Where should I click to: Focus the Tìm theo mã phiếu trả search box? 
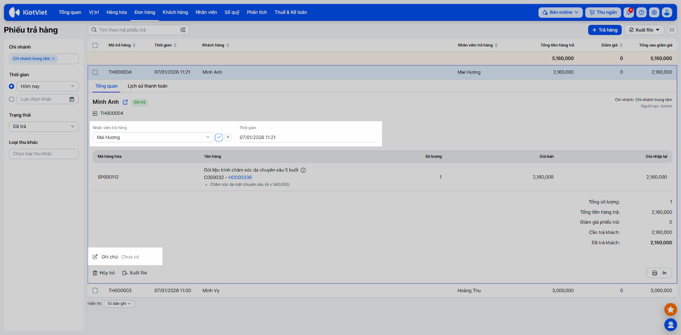139,30
